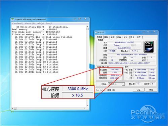The height and width of the screenshot is (126, 168).
Task: Switch to the 缓存 tab
Action: point(106,37)
